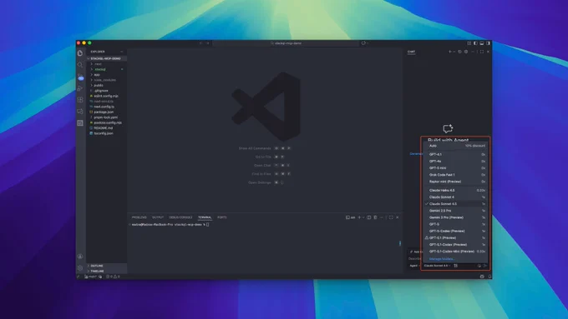Expand the .next folder
The image size is (568, 319).
click(107, 64)
